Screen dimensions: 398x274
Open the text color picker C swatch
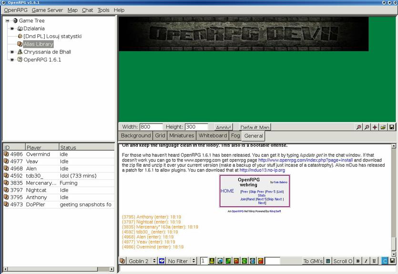[x=385, y=261]
